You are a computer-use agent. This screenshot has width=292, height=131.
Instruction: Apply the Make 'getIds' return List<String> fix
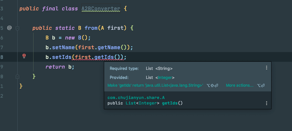point(155,85)
